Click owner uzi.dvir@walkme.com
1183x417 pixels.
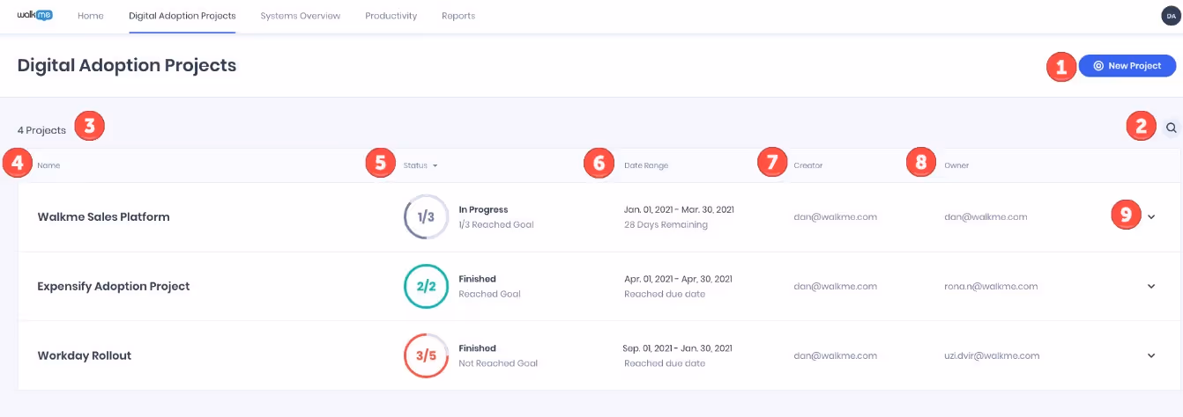[993, 355]
